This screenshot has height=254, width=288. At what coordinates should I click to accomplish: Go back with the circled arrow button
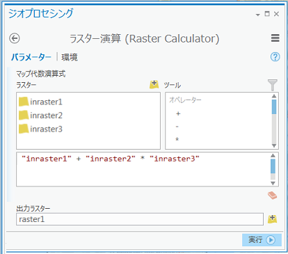[15, 38]
